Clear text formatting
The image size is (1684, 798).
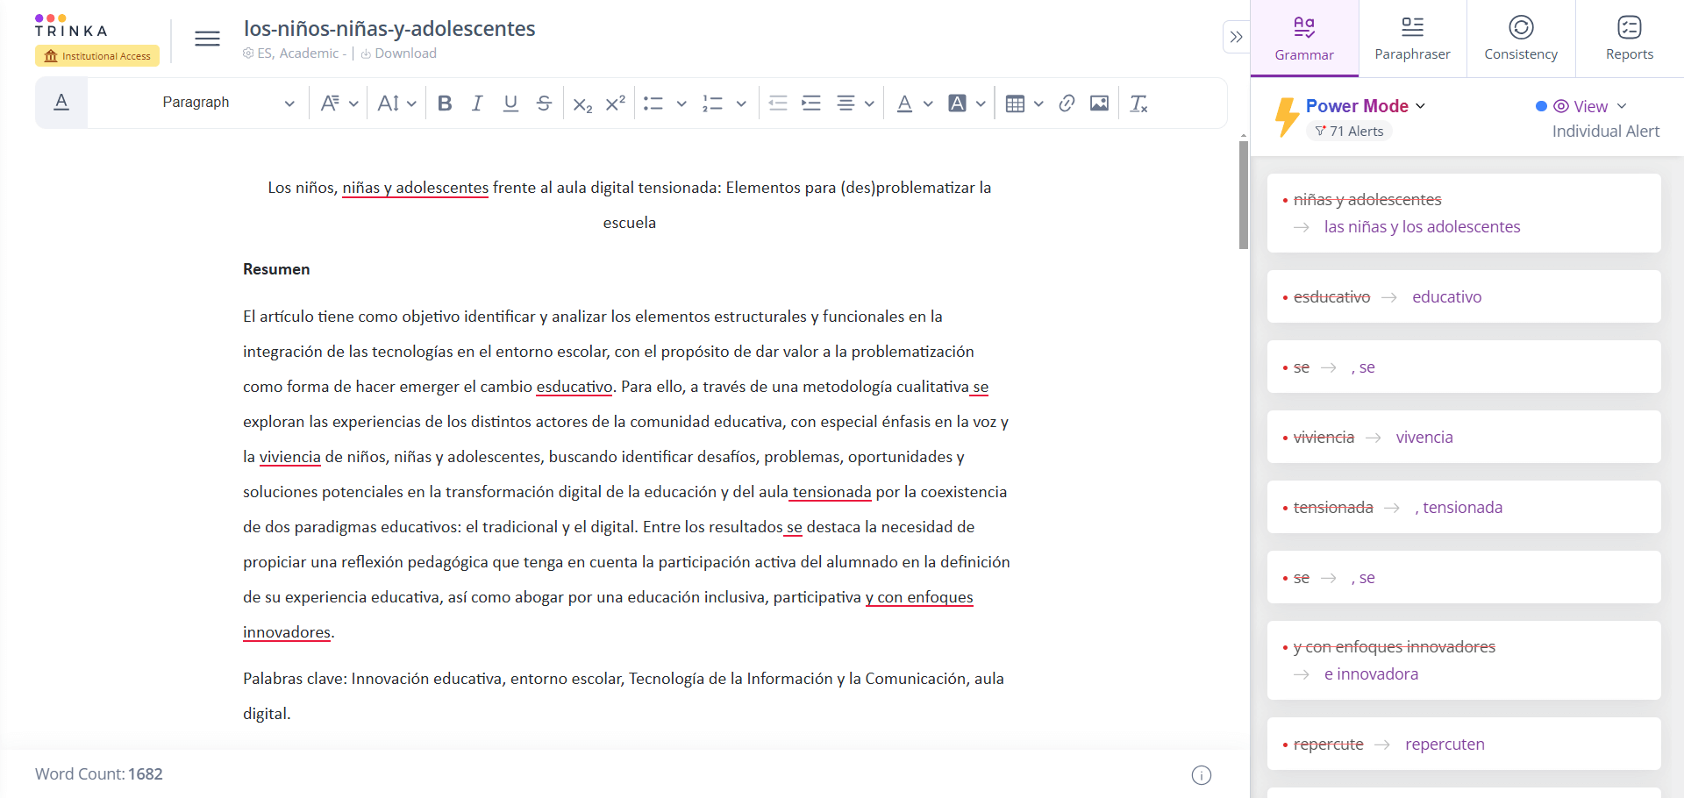point(1138,103)
